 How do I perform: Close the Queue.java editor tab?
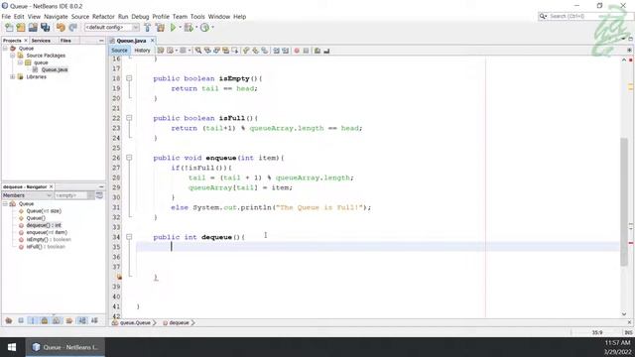[152, 41]
